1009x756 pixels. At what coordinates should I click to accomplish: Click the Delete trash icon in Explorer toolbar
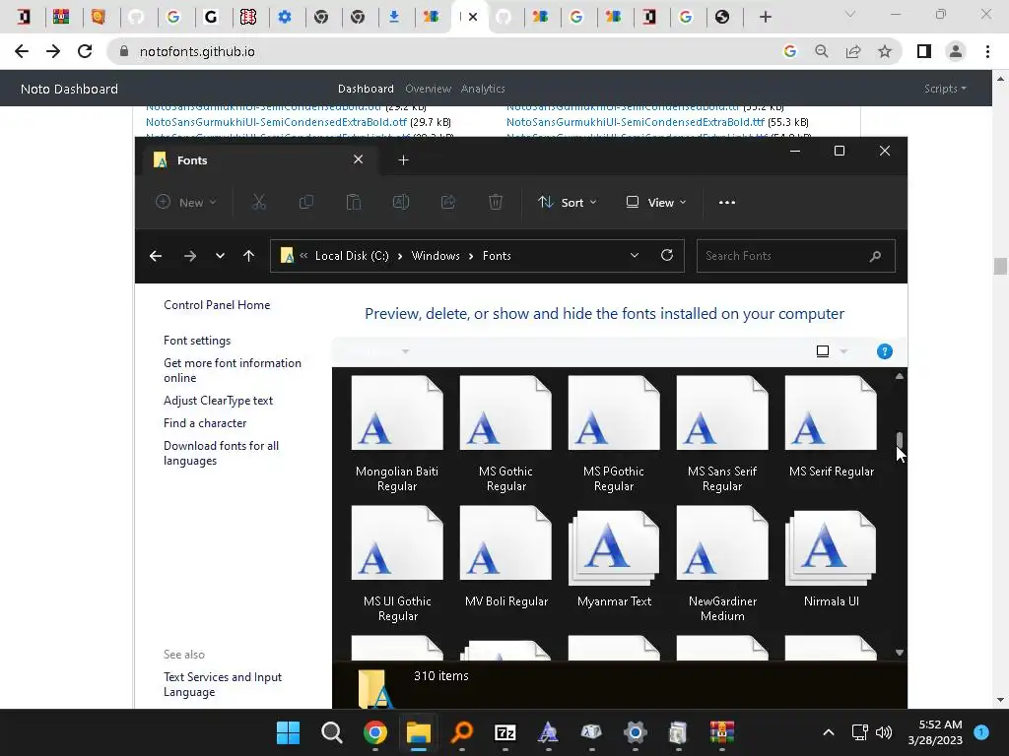click(x=496, y=203)
